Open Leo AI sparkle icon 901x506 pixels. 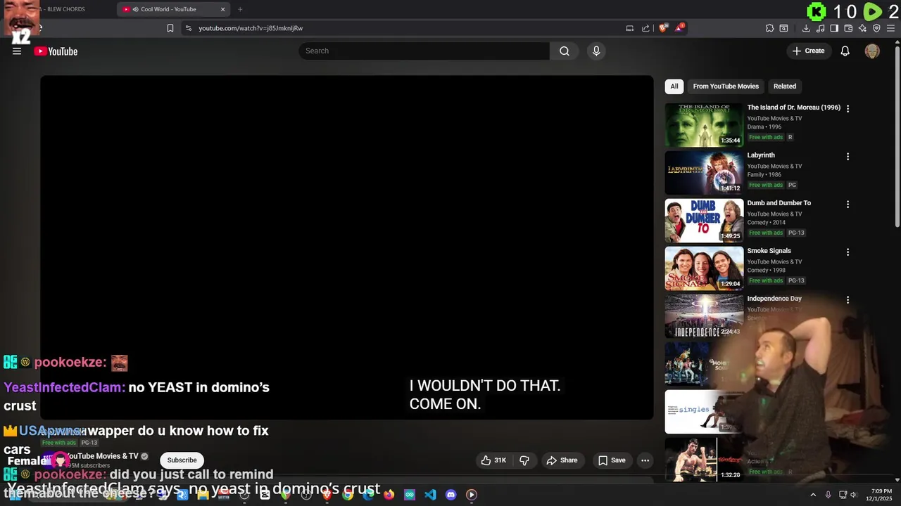point(862,28)
